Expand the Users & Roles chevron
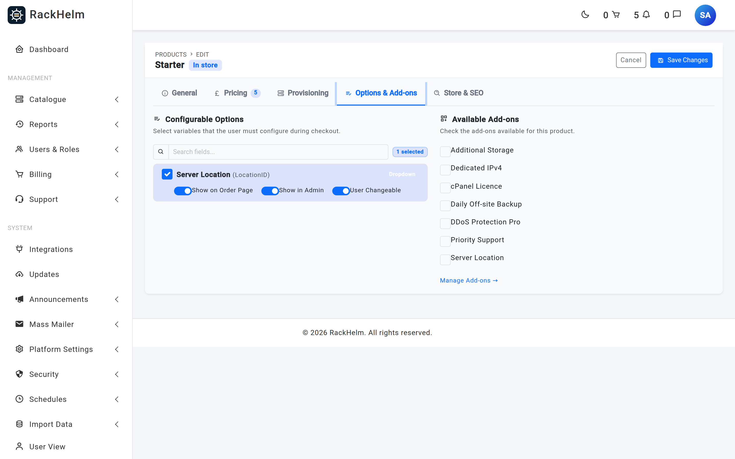Screen dimensions: 735x459 (117, 149)
